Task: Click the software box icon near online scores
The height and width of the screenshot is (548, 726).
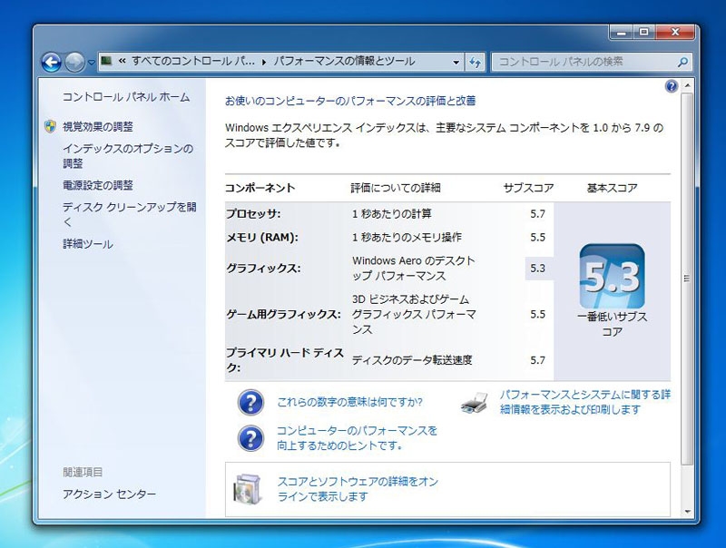Action: (x=250, y=488)
